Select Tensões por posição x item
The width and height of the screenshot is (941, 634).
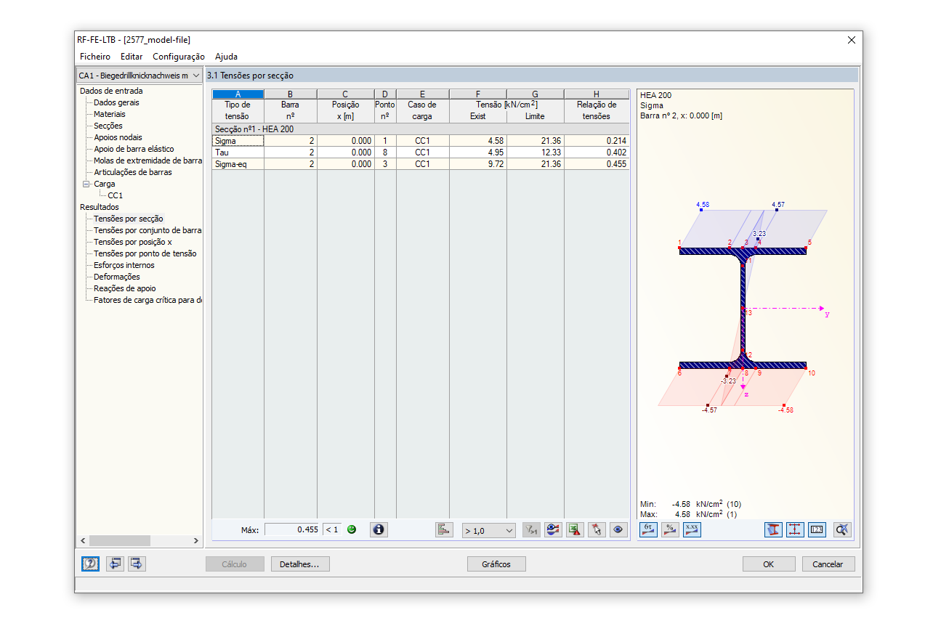click(133, 242)
